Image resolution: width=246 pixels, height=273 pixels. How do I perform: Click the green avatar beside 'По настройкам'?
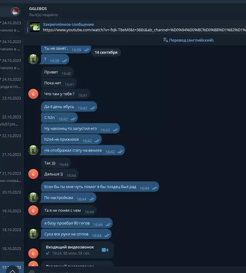click(x=33, y=197)
